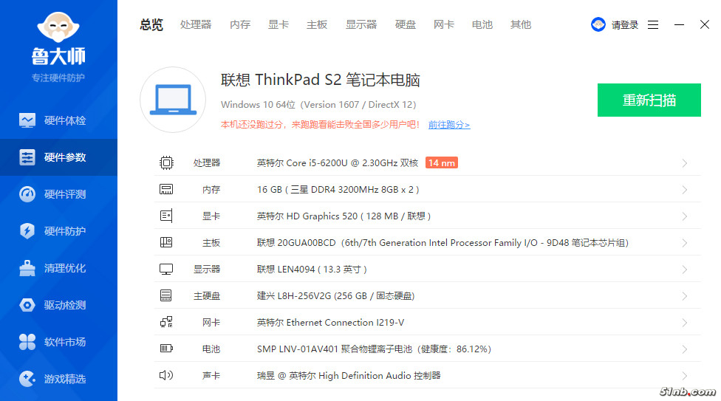Click the 游戏精选 game icon
The width and height of the screenshot is (721, 401).
coord(27,379)
